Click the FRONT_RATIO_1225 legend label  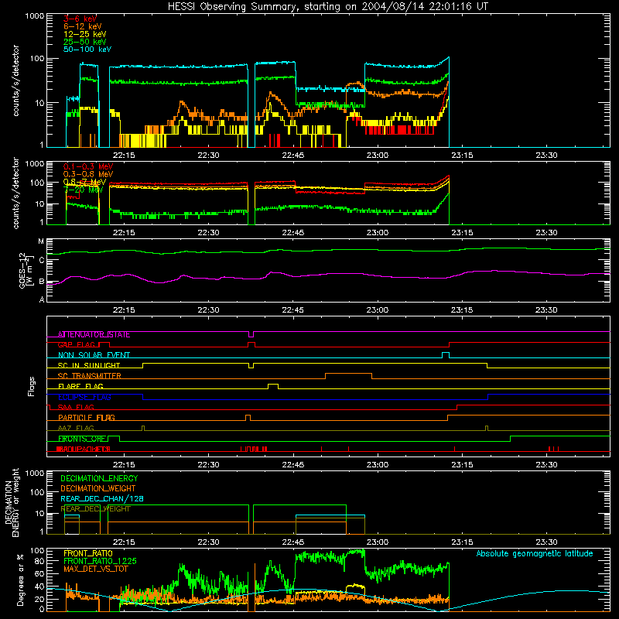point(100,561)
